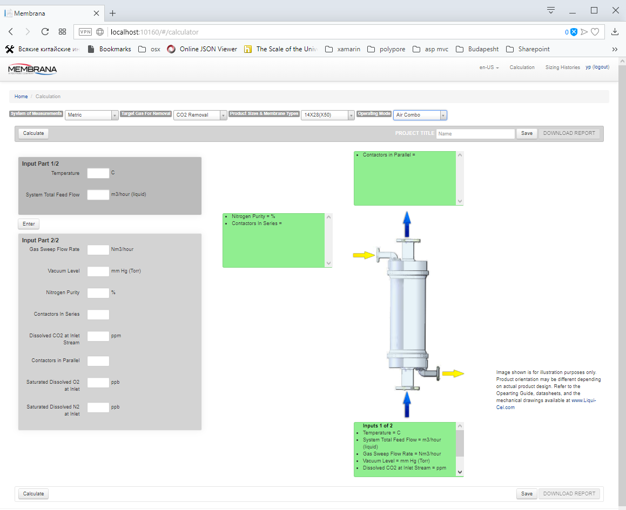626x510 pixels.
Task: Open site info via the globe icon
Action: 100,32
